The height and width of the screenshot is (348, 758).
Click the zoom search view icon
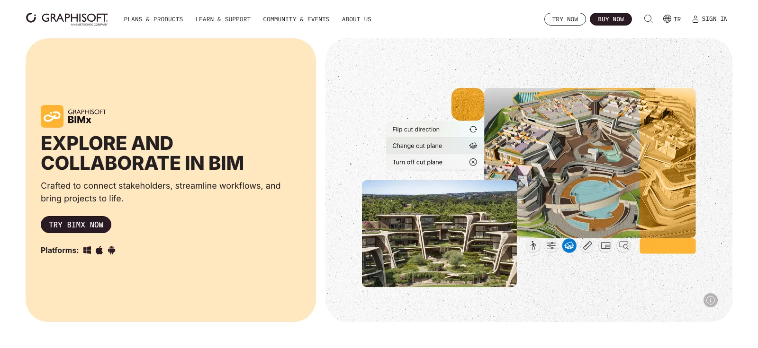(624, 246)
